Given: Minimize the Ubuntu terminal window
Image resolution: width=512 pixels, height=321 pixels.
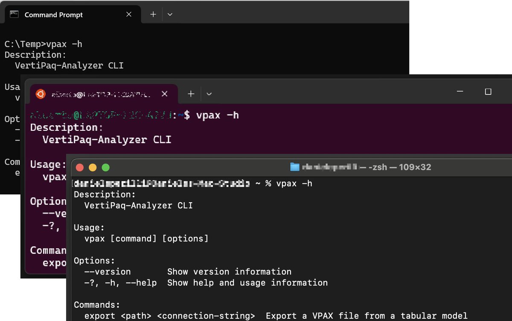Looking at the screenshot, I should (460, 91).
